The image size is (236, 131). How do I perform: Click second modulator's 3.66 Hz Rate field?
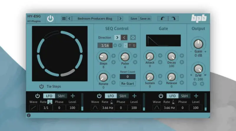[108, 108]
